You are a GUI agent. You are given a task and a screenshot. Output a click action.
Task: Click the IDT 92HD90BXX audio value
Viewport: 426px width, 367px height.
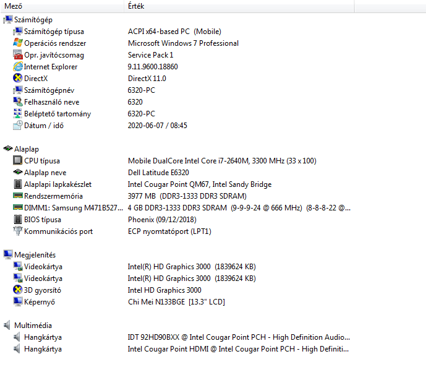[239, 337]
